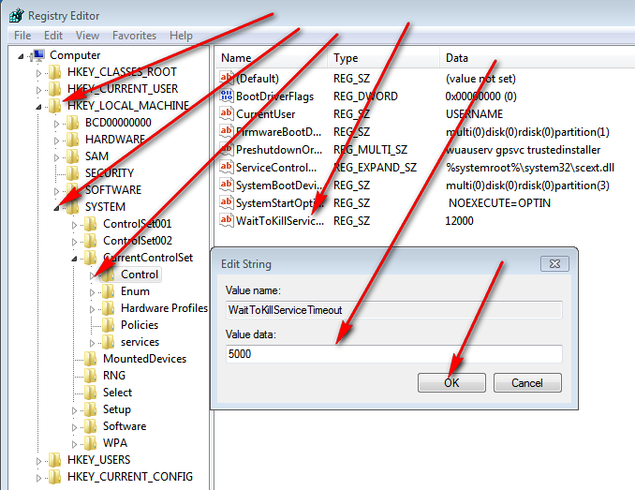Click the WaitToKillServic string value icon

(x=227, y=221)
